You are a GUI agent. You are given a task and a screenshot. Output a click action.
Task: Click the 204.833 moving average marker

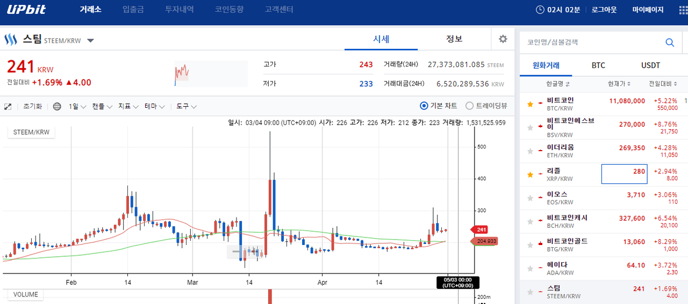pyautogui.click(x=484, y=241)
